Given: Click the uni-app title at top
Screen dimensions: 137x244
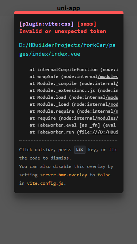Looking at the screenshot, I should click(x=69, y=8).
